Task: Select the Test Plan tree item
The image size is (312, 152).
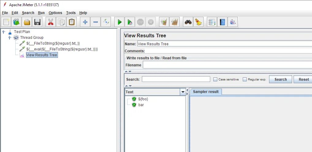Action: (x=22, y=32)
